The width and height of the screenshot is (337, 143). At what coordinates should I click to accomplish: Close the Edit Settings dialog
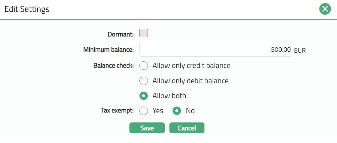[x=325, y=9]
